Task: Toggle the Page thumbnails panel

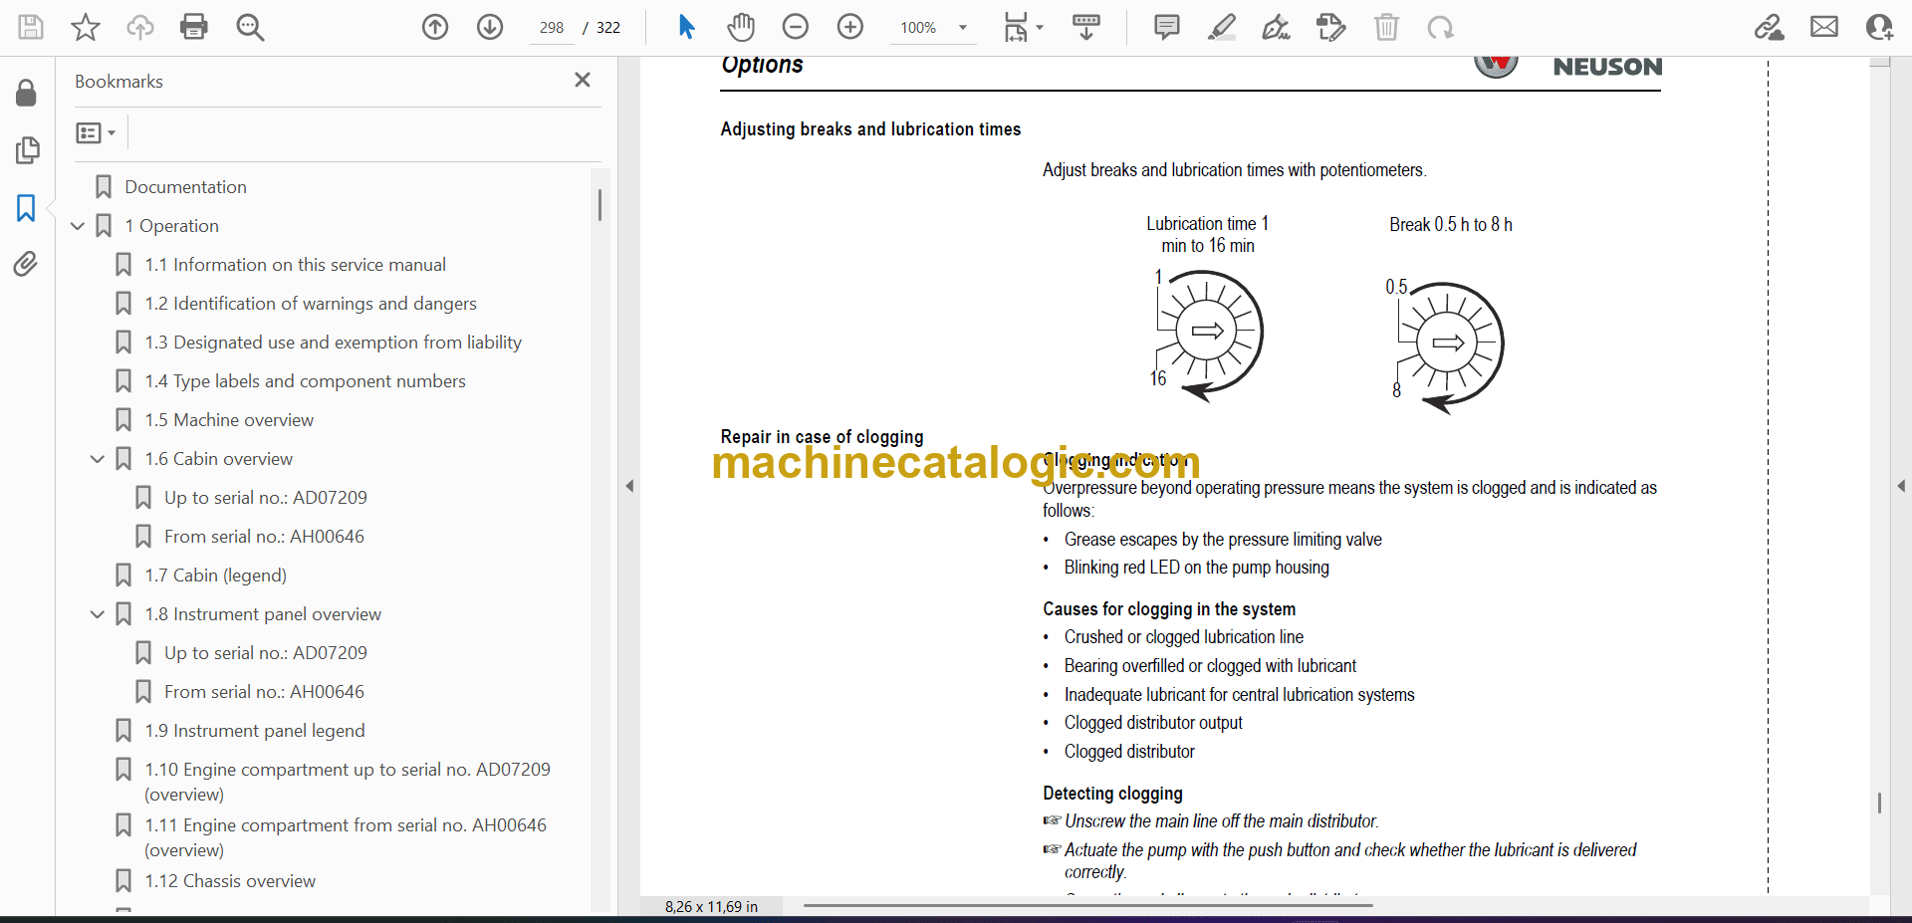Action: pos(27,150)
